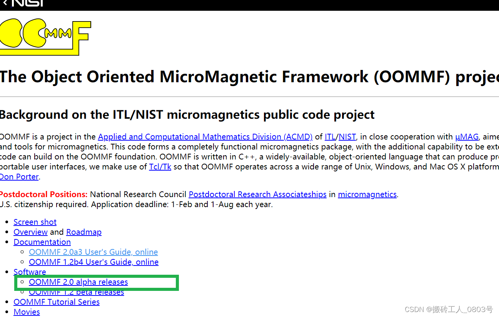The width and height of the screenshot is (499, 317).
Task: Open the Software link
Action: coord(30,272)
